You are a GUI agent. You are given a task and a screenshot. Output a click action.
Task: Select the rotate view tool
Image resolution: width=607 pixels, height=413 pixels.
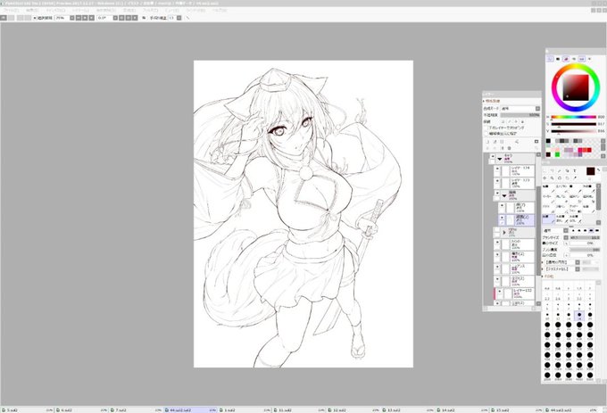pyautogui.click(x=560, y=178)
